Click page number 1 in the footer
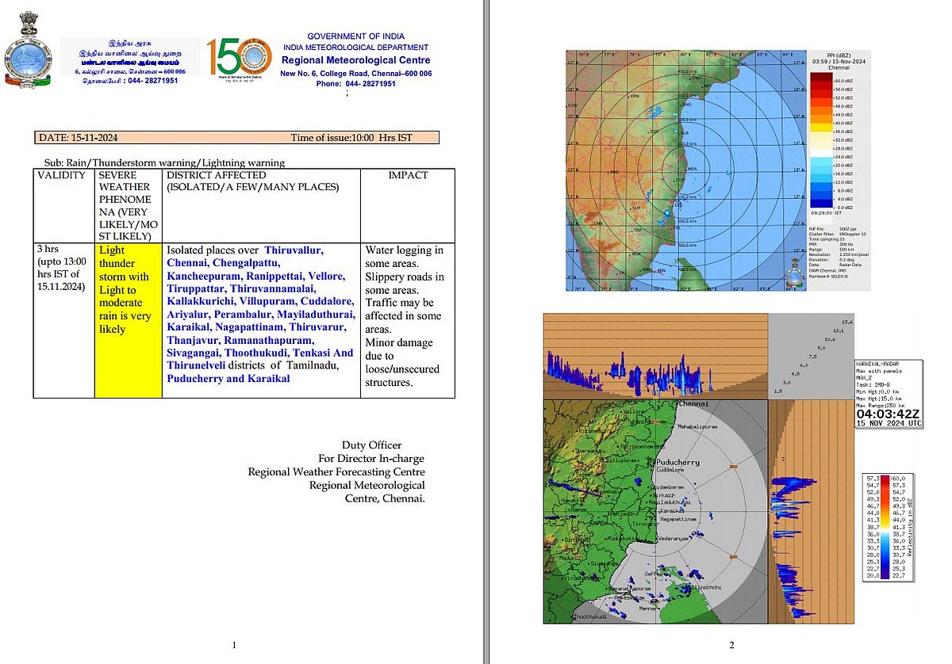 point(235,646)
